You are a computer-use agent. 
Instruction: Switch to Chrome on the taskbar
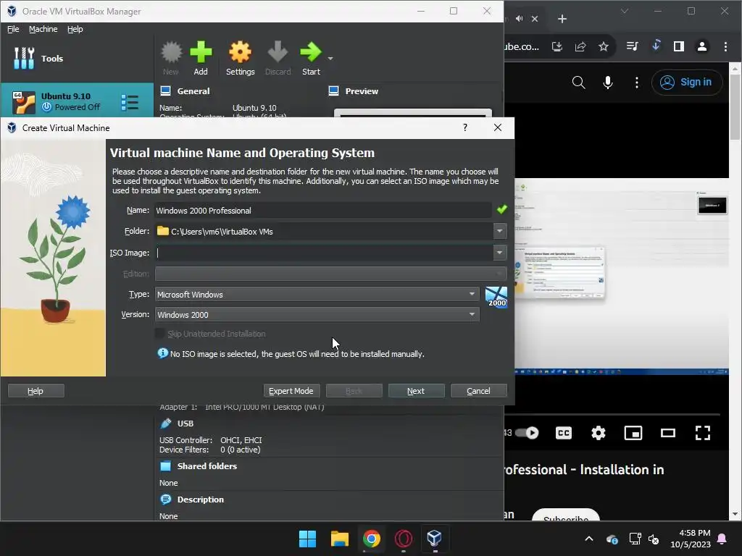click(x=372, y=539)
